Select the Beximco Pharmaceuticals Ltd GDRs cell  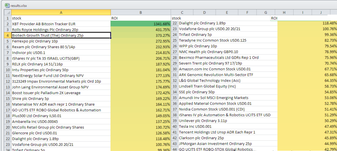[x=228, y=57]
